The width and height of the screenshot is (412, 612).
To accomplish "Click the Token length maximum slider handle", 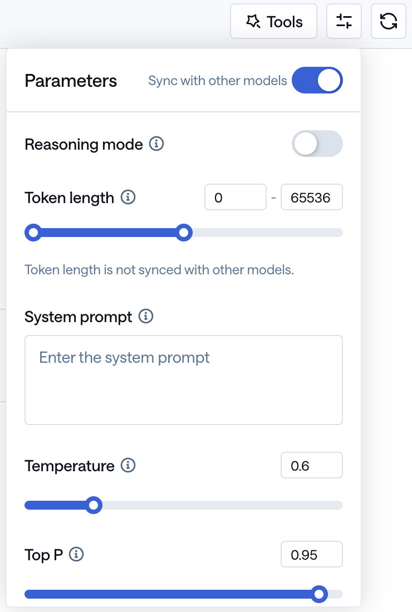I will click(184, 233).
